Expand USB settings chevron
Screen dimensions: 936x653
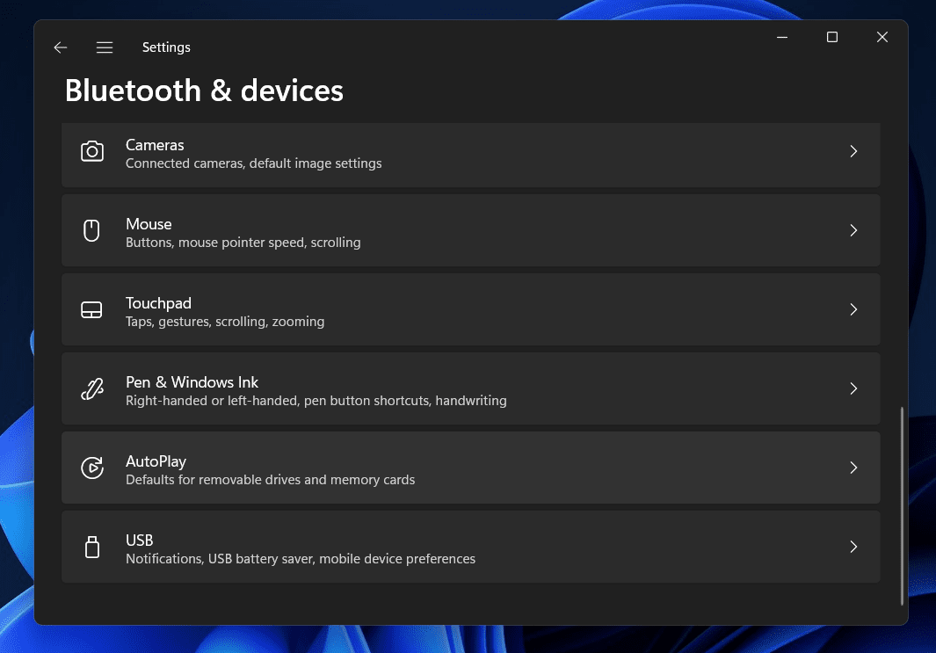853,547
